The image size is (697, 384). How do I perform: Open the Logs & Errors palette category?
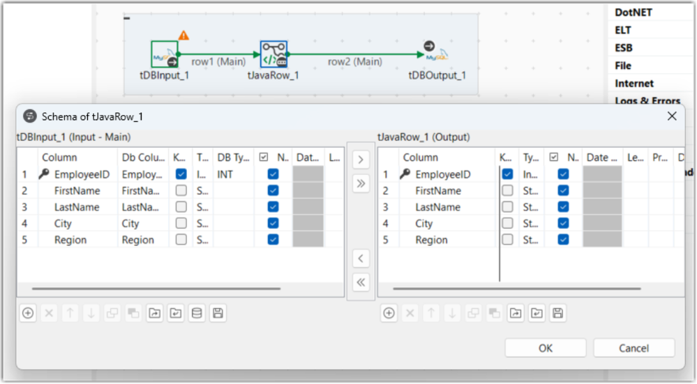tap(647, 101)
